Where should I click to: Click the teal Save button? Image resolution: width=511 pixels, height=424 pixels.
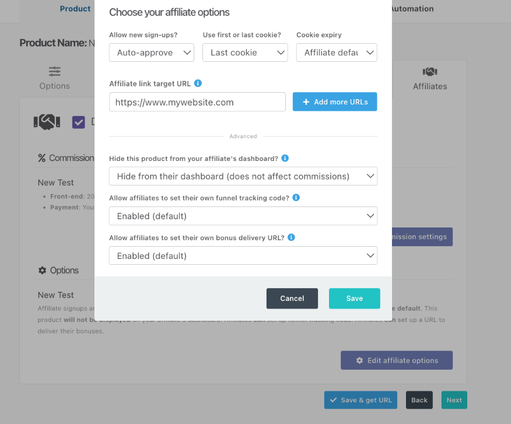tap(354, 298)
